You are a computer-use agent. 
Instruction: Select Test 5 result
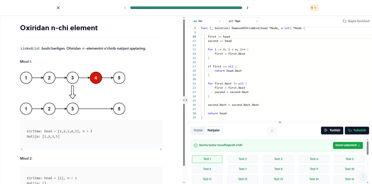[x=349, y=159]
